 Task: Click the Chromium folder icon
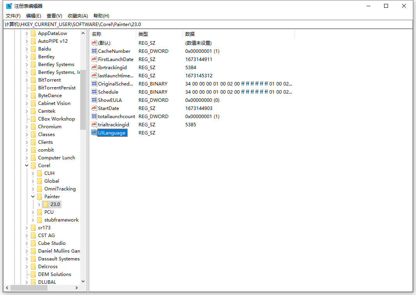pyautogui.click(x=33, y=127)
